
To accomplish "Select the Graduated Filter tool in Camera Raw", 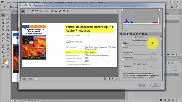I will click(64, 11).
